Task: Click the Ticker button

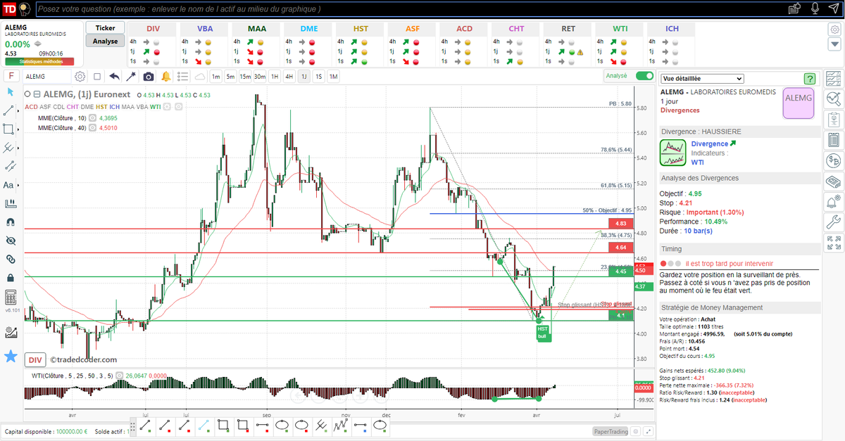Action: tap(105, 27)
